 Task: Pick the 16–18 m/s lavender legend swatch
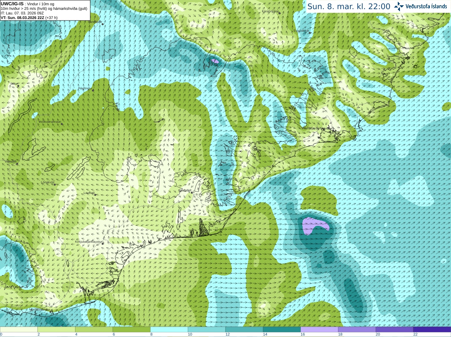pos(319,330)
